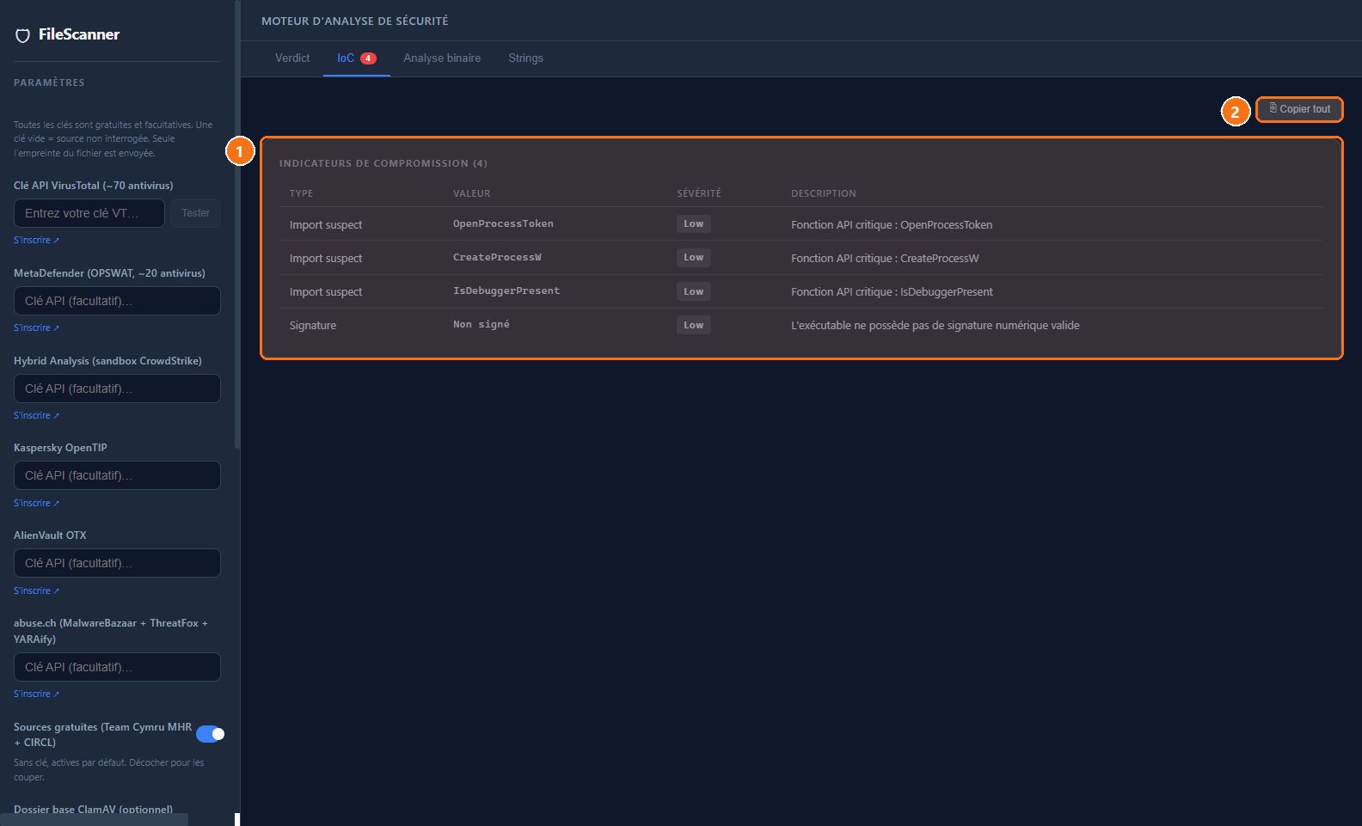
Task: Open S'inscrire link under AlienVault OTX
Action: pyautogui.click(x=36, y=590)
